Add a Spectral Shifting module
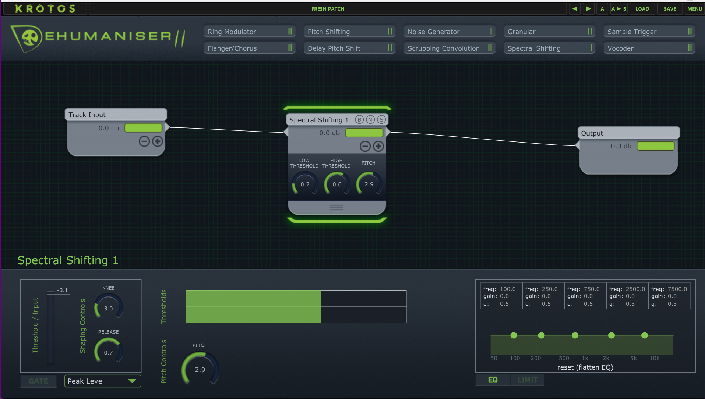The height and width of the screenshot is (399, 705). (549, 48)
